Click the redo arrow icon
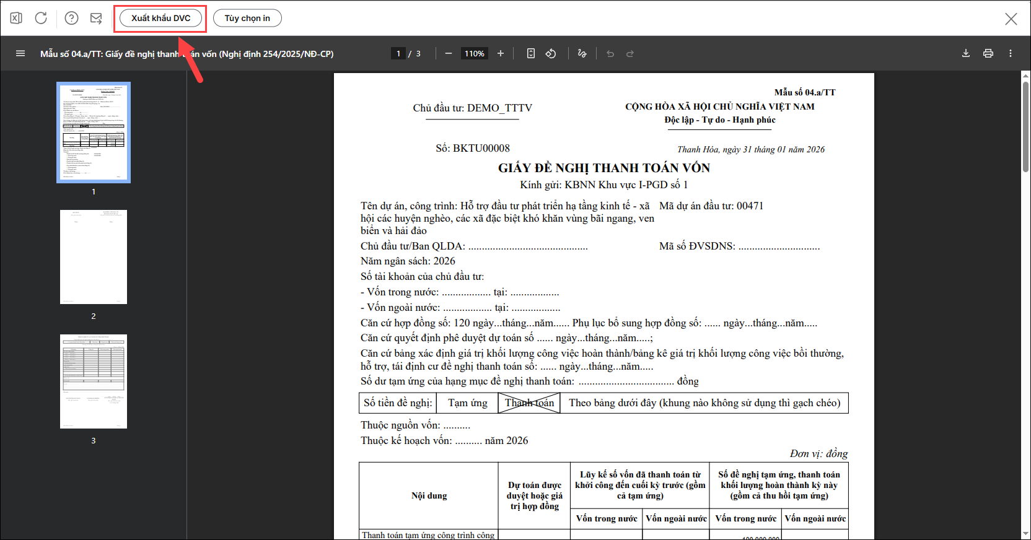Image resolution: width=1031 pixels, height=540 pixels. 630,53
